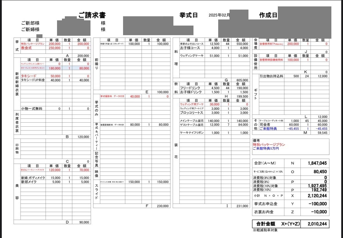Image resolution: width=343 pixels, height=238 pixels.
Task: Click the ご新婦様 label
Action: click(x=31, y=30)
